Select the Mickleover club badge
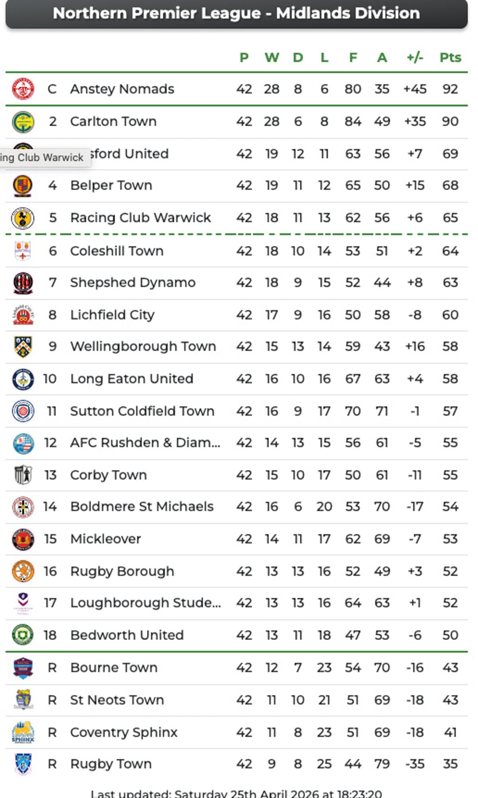The height and width of the screenshot is (798, 478). pos(23,539)
